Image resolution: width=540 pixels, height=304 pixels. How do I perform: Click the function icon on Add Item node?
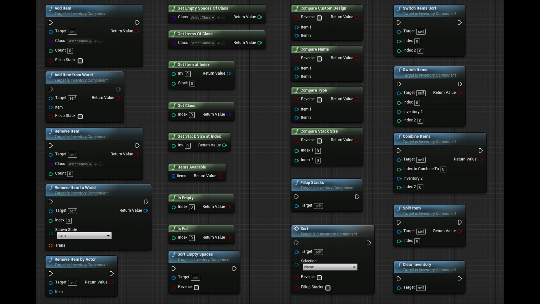pyautogui.click(x=51, y=8)
